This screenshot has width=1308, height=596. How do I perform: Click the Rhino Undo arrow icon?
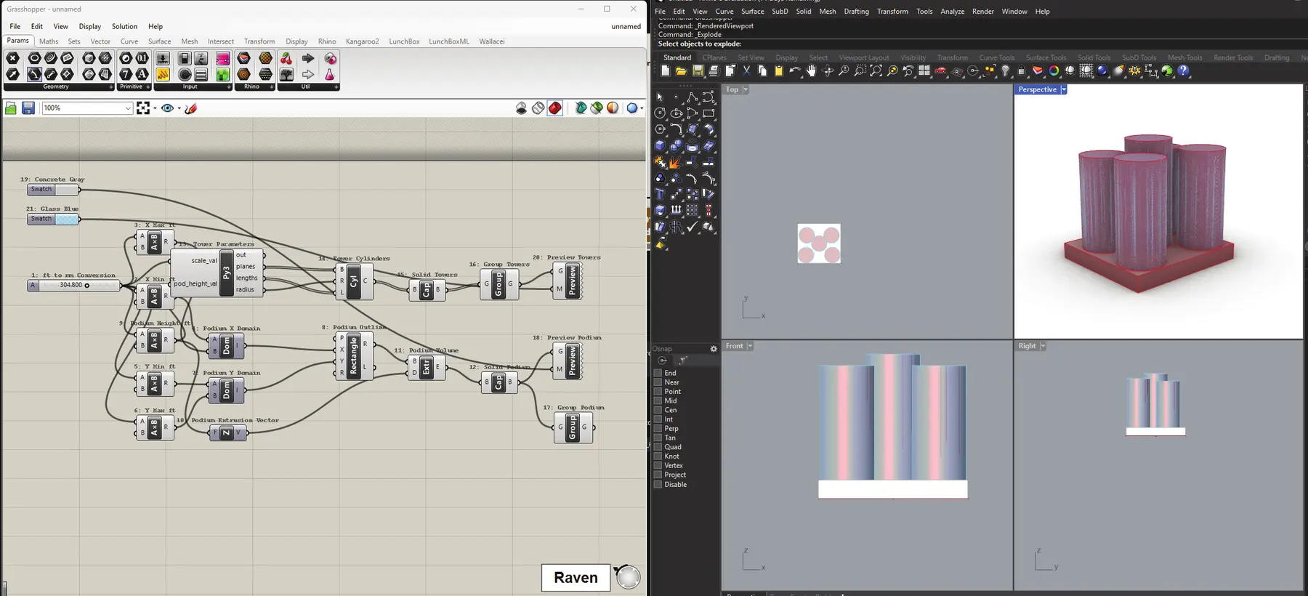pyautogui.click(x=795, y=71)
